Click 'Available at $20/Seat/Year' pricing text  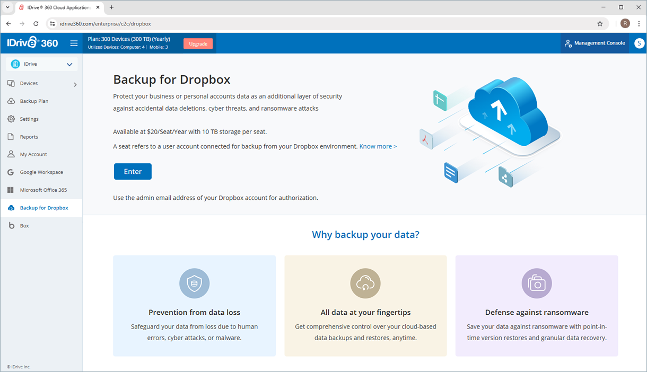[190, 131]
